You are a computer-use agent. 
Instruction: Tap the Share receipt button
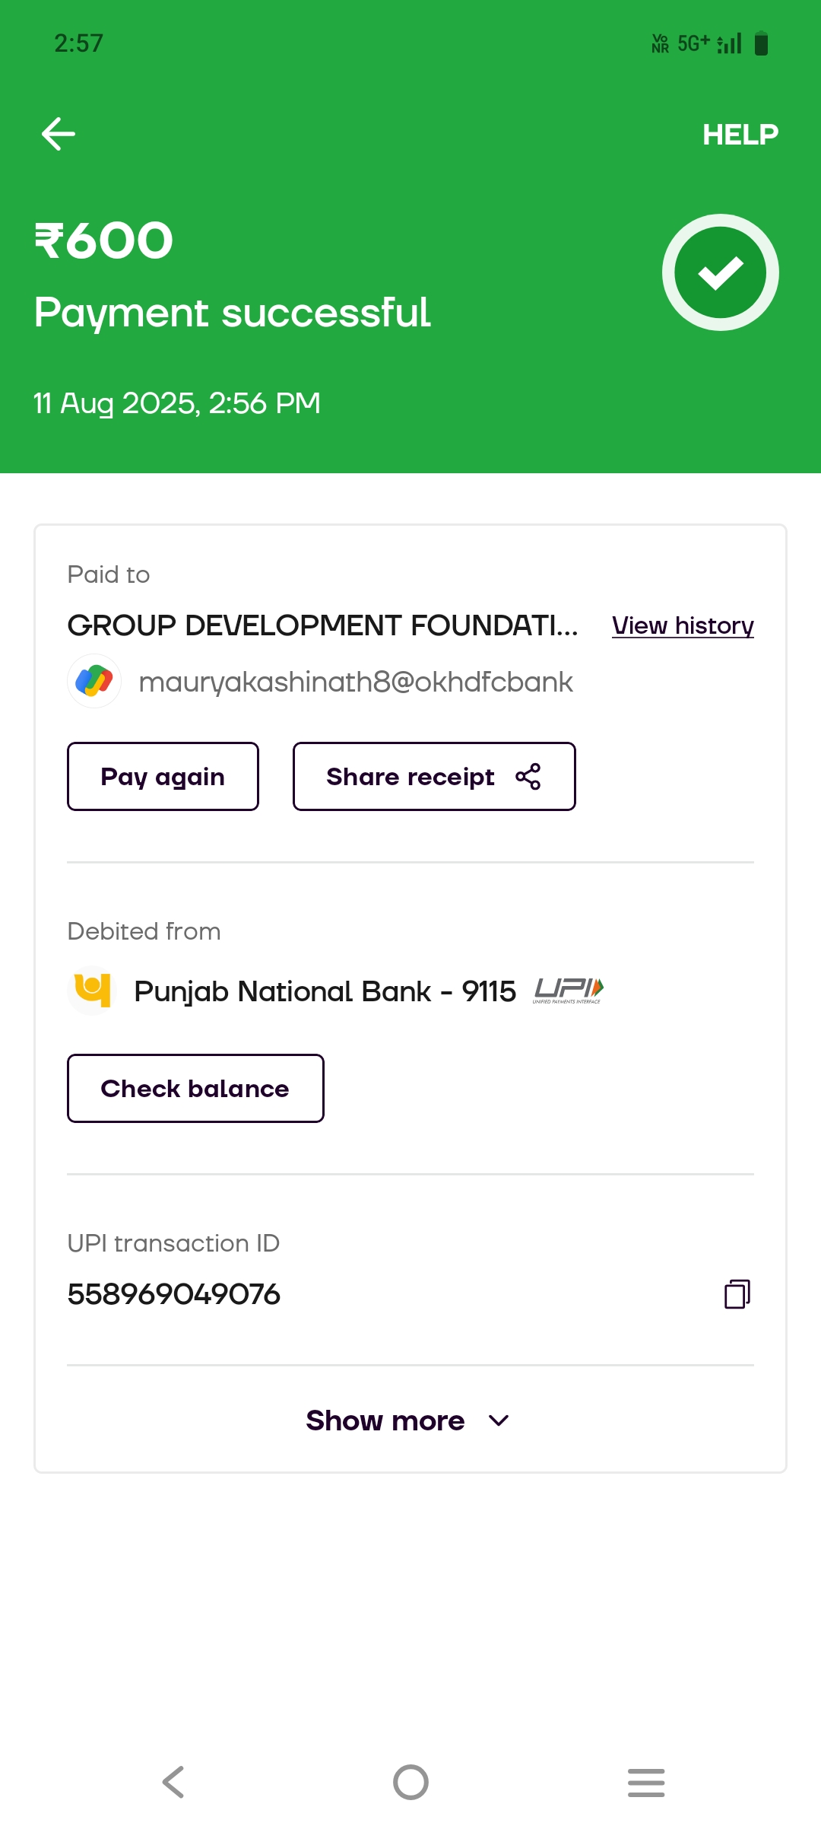pos(433,777)
